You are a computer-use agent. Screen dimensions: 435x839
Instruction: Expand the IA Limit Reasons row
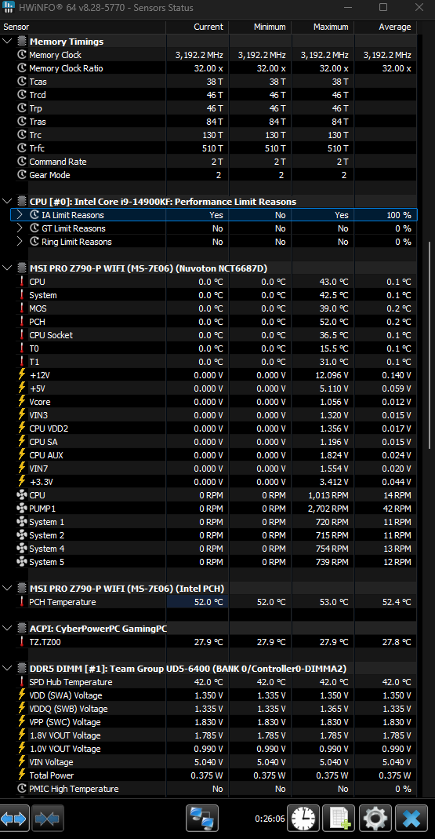point(20,214)
